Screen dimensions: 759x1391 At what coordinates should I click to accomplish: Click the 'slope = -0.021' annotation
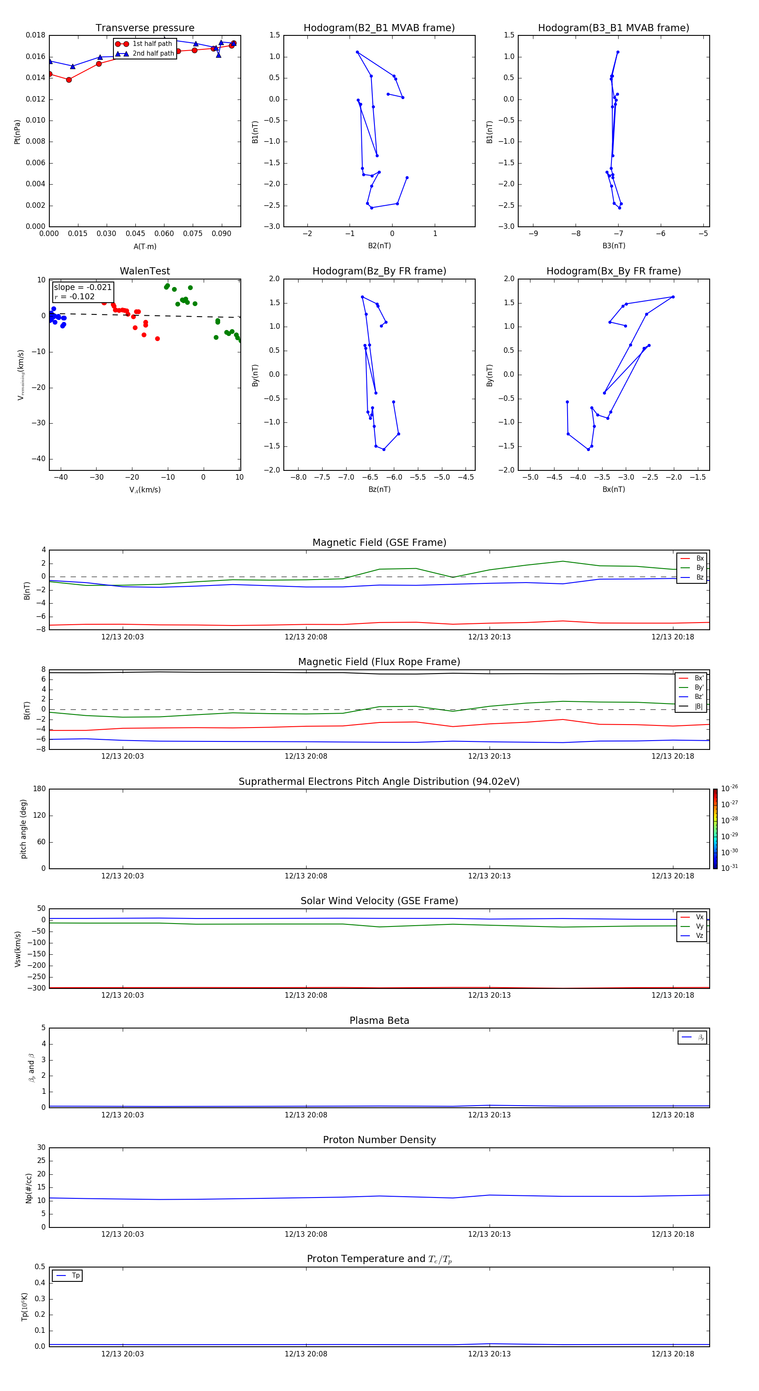[x=83, y=287]
